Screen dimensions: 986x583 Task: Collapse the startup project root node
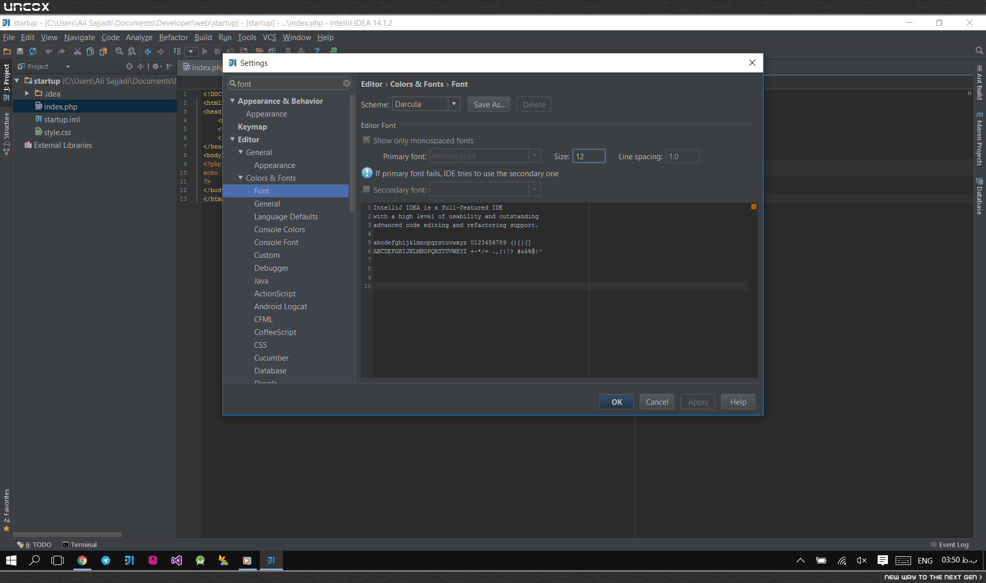tap(17, 81)
